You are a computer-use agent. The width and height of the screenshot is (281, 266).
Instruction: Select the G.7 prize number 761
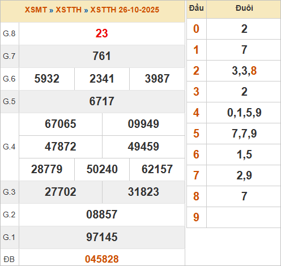(x=102, y=56)
